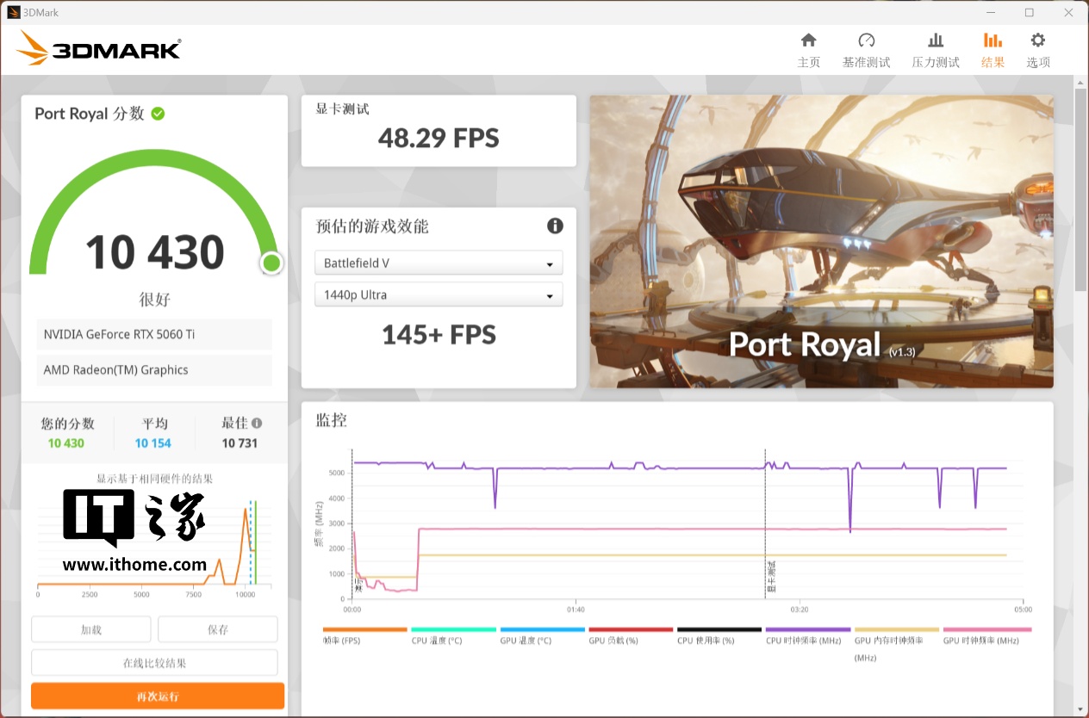Click the 加载 (Load) button
This screenshot has height=718, width=1089.
[x=91, y=629]
